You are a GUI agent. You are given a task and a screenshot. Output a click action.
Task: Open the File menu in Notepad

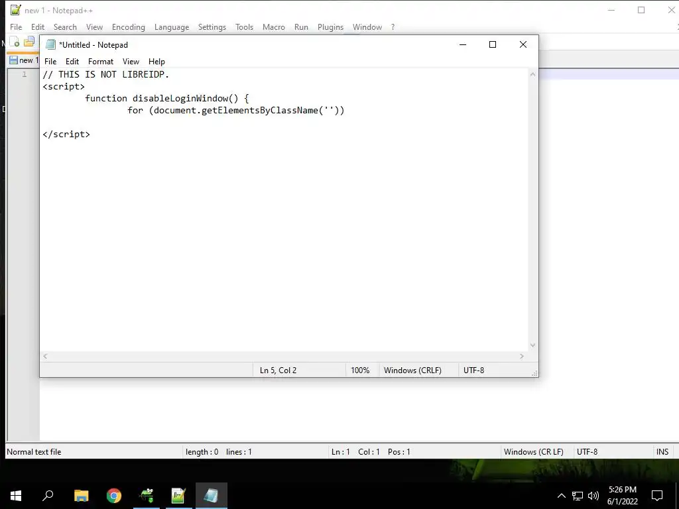(x=50, y=62)
